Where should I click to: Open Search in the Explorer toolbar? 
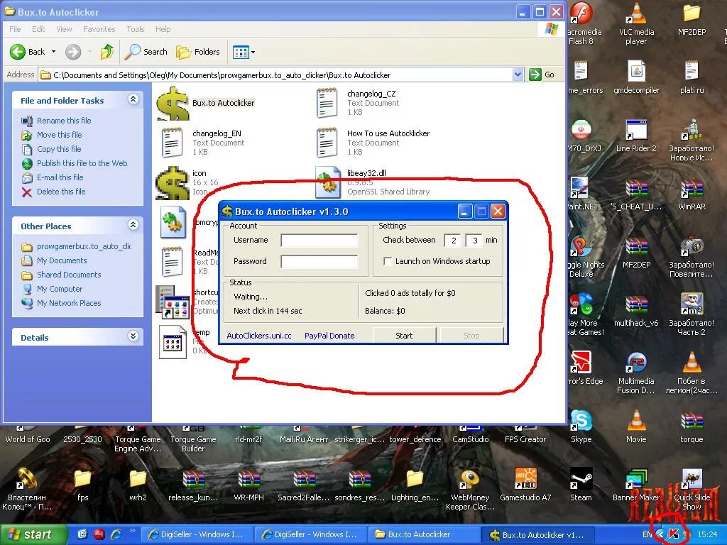146,52
